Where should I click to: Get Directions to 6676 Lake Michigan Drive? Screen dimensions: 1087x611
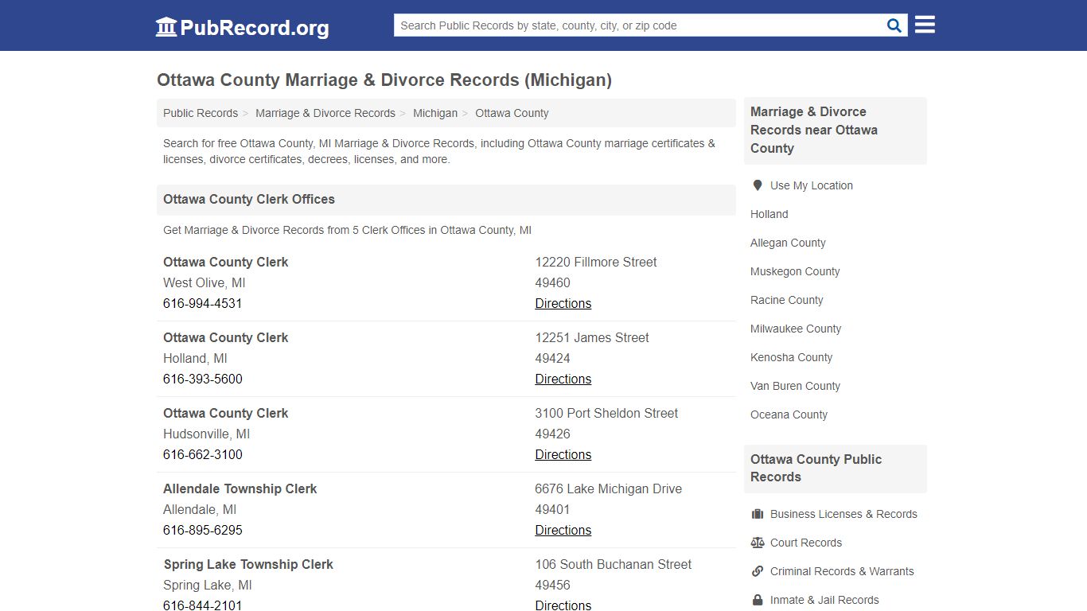tap(563, 530)
